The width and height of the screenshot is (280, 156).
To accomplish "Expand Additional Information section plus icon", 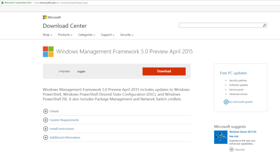I will 45,137.
